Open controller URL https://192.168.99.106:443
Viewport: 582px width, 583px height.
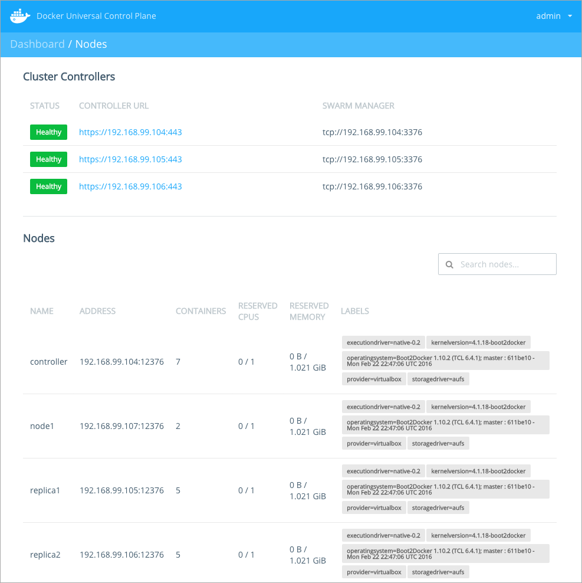(130, 186)
